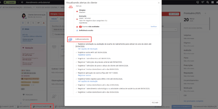Viewport: 218px width, 109px height.
Task: Expand the POSTO DE SAÚDE CENTRAL dropdown
Action: tap(48, 7)
